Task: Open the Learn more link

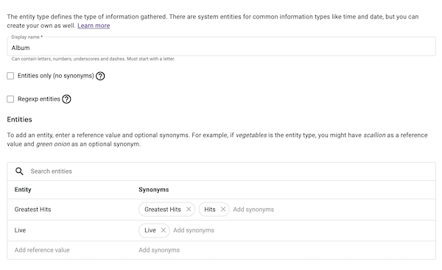Action: coord(94,26)
